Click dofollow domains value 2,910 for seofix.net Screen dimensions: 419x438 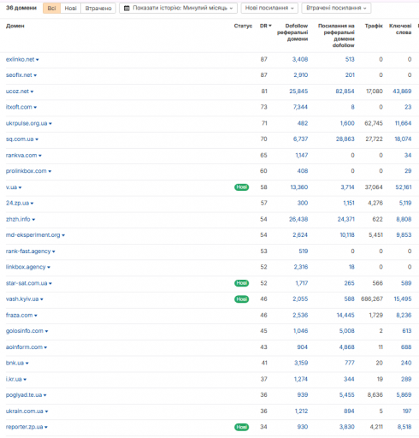click(x=301, y=75)
